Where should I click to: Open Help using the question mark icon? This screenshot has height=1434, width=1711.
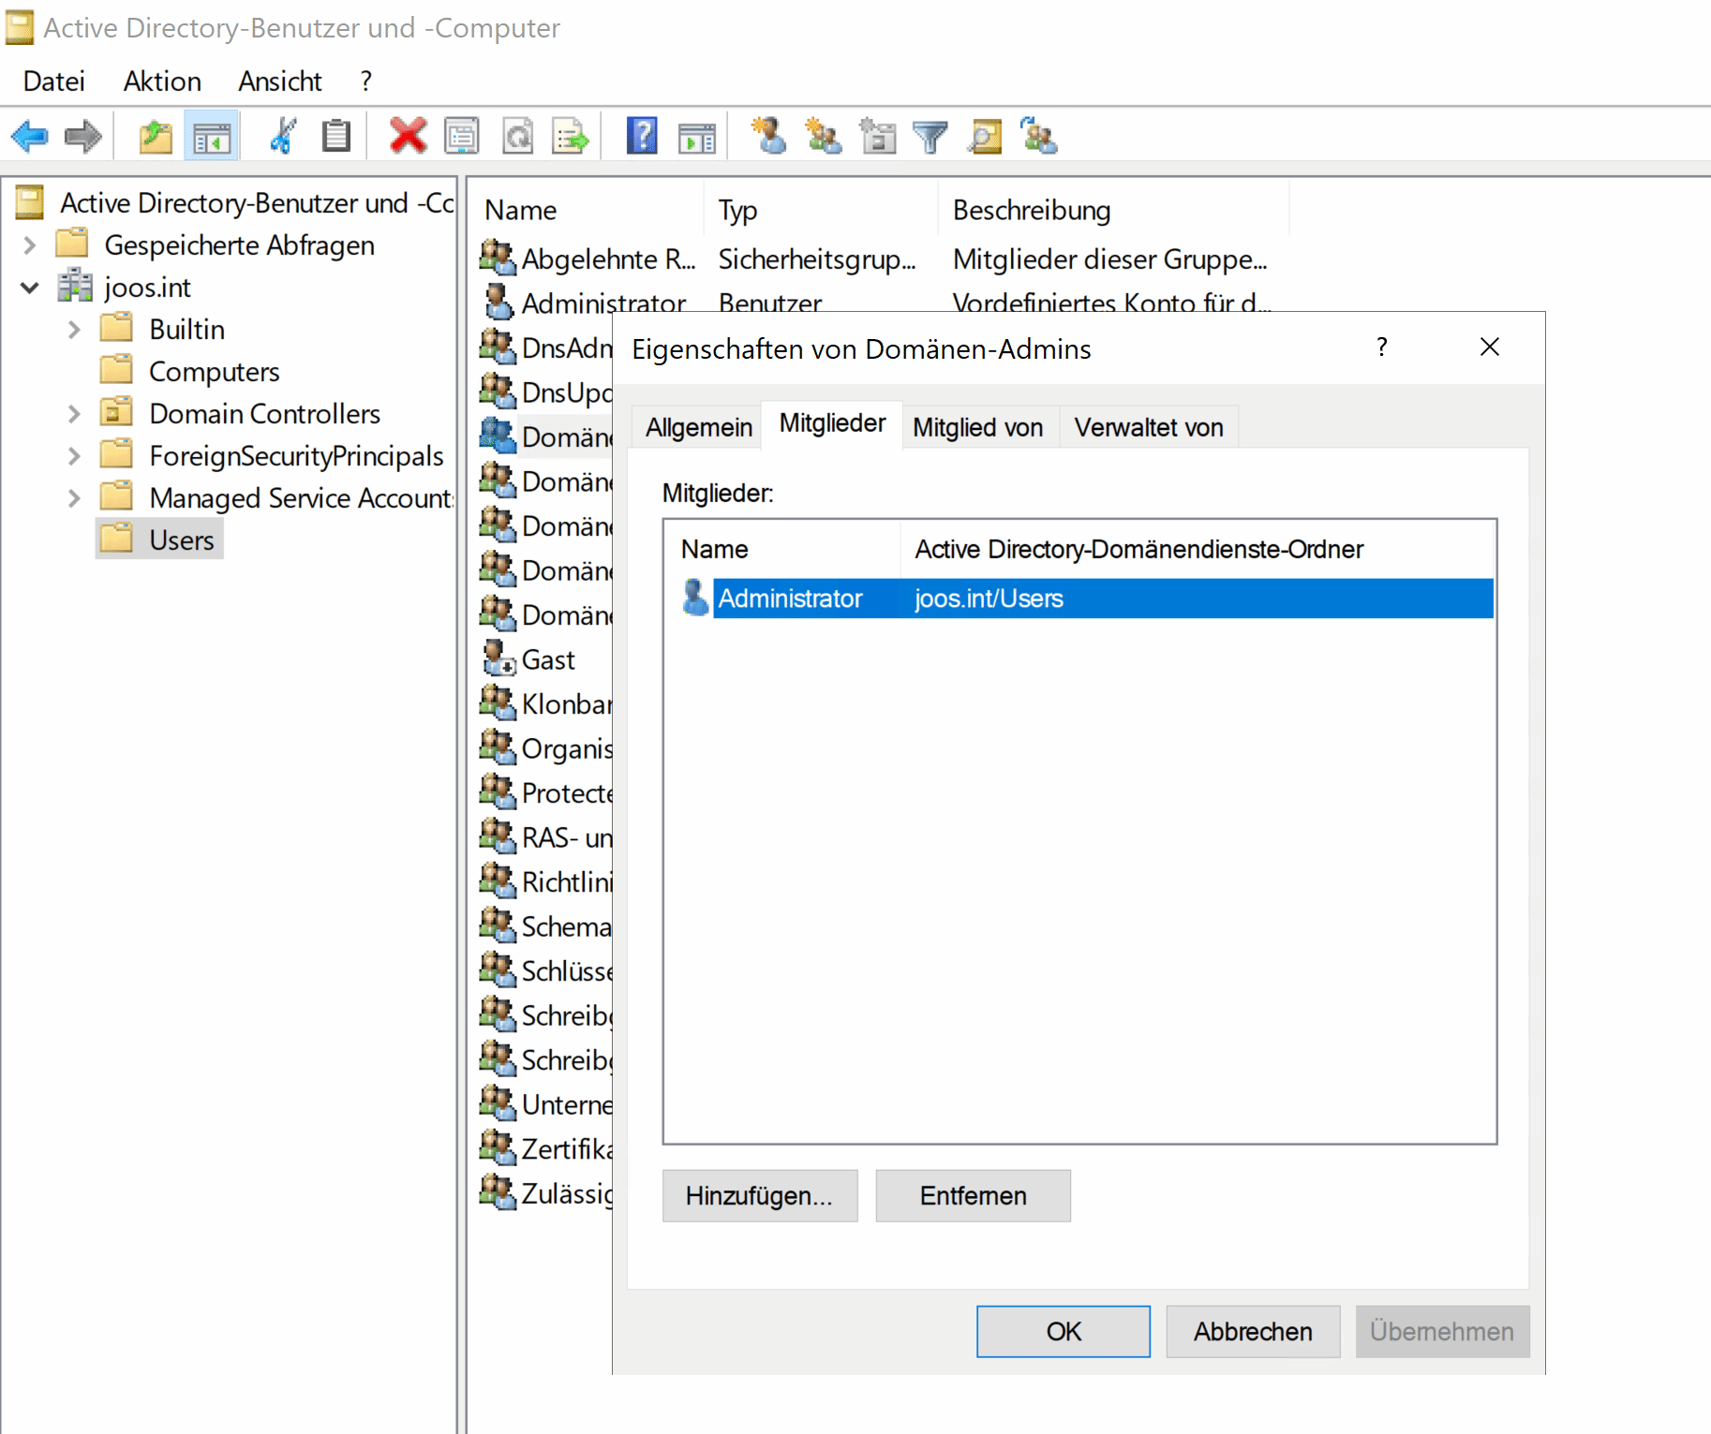tap(642, 136)
